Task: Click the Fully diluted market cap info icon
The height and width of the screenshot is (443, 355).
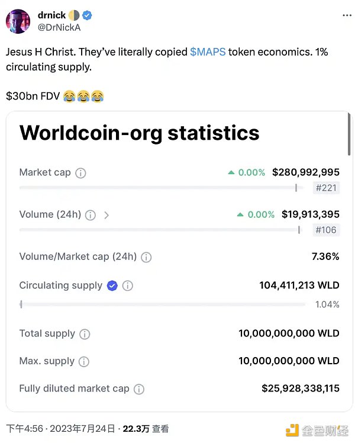Action: [139, 389]
